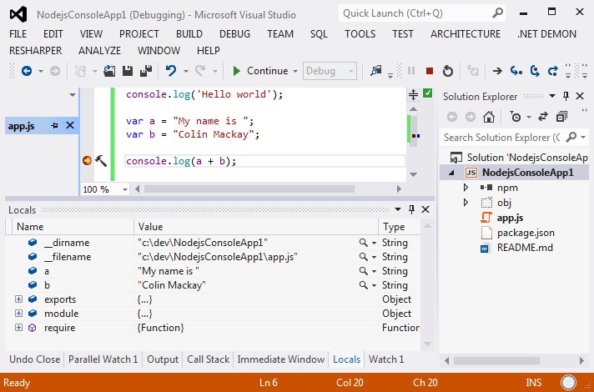Click the Value column header in Locals

pos(256,227)
